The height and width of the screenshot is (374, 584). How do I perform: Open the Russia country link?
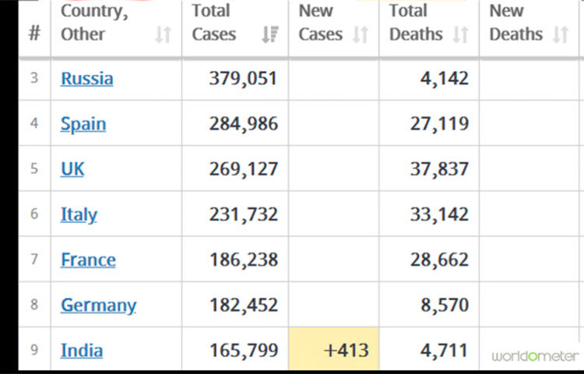coord(86,79)
